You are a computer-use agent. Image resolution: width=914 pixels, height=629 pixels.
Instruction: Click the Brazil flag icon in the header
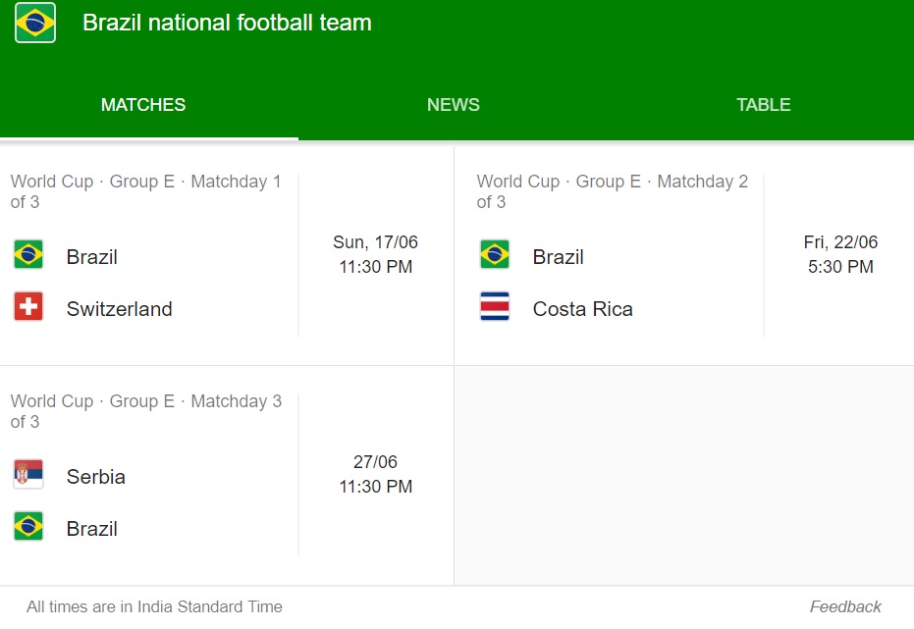click(35, 23)
